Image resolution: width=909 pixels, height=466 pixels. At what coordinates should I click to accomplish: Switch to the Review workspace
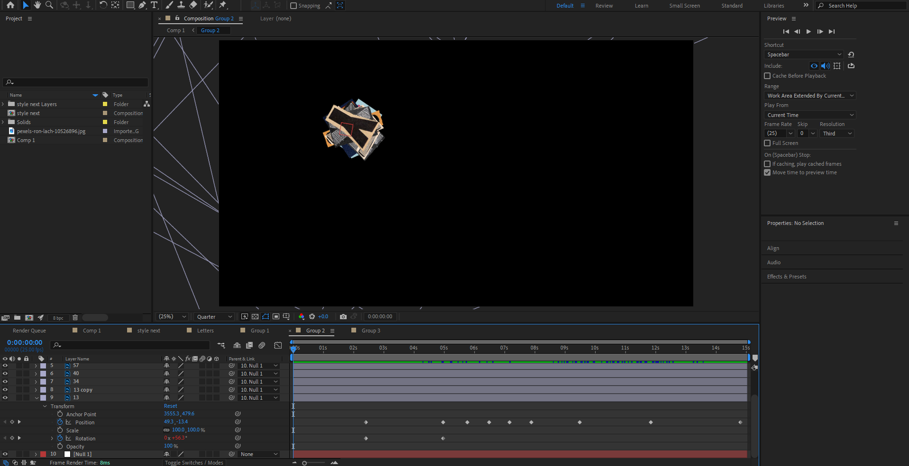[x=604, y=6]
